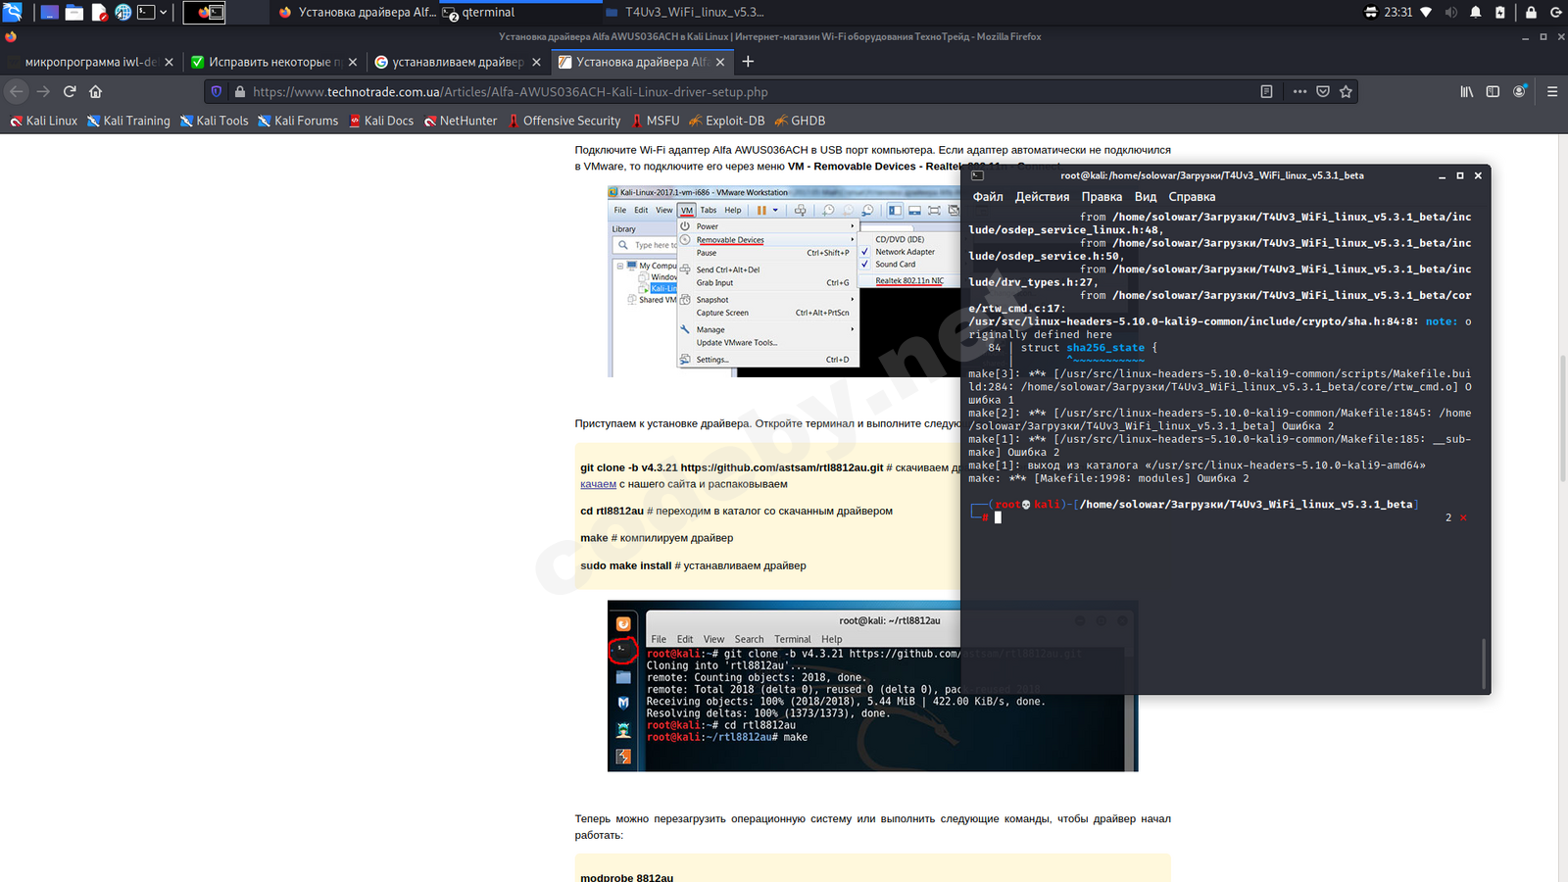The height and width of the screenshot is (882, 1568).
Task: Toggle the Firefox sidebar
Action: (x=1493, y=91)
